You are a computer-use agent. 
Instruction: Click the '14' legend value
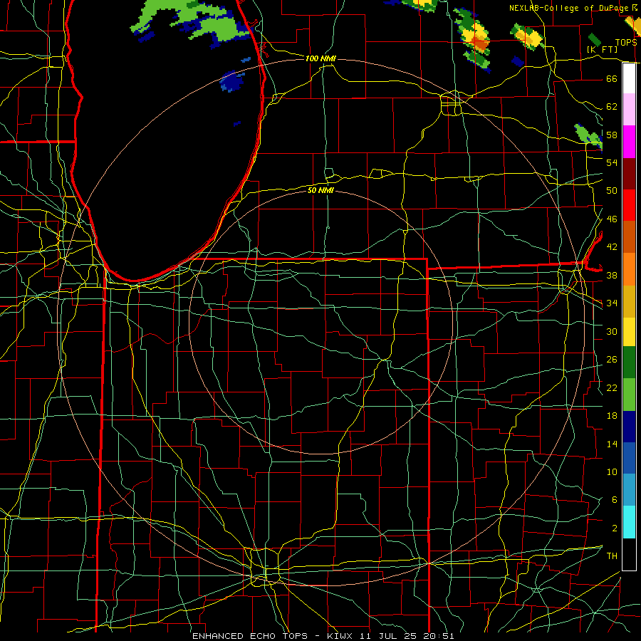[612, 444]
